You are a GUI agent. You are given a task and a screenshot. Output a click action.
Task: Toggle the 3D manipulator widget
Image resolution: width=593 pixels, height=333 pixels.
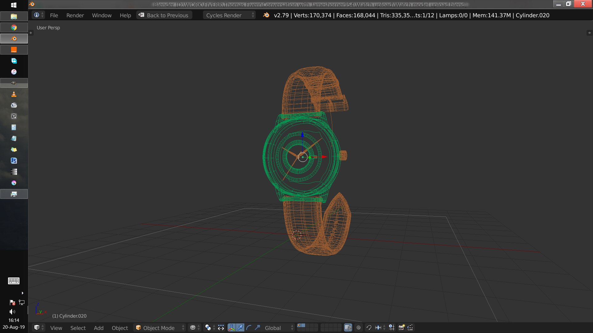[x=231, y=328]
